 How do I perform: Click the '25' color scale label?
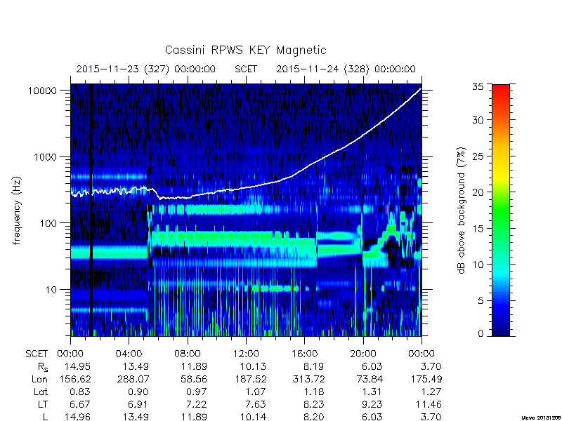pos(478,156)
